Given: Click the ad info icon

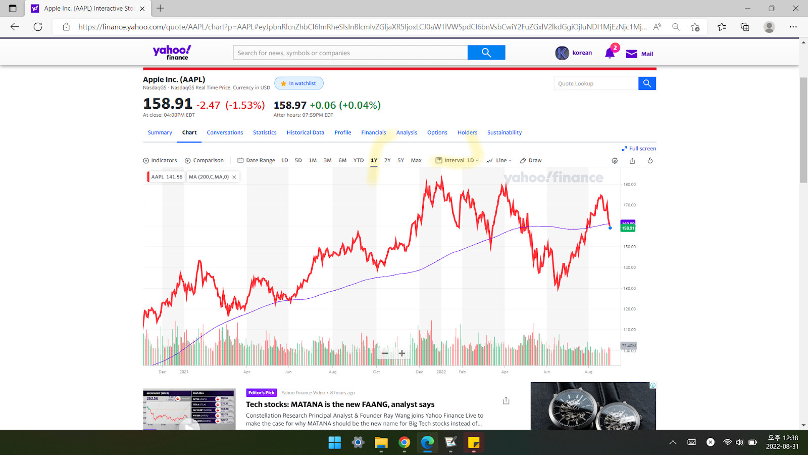Looking at the screenshot, I should 652,385.
